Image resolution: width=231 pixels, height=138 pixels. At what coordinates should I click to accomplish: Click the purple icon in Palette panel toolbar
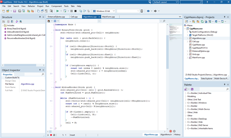192,89
